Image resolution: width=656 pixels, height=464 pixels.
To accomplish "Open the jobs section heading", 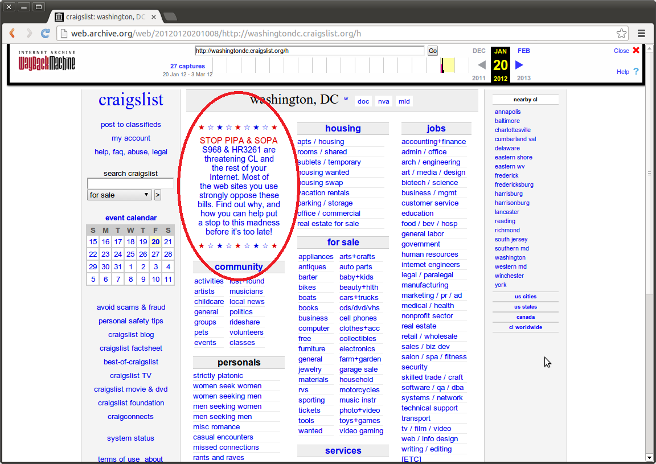I will (436, 129).
